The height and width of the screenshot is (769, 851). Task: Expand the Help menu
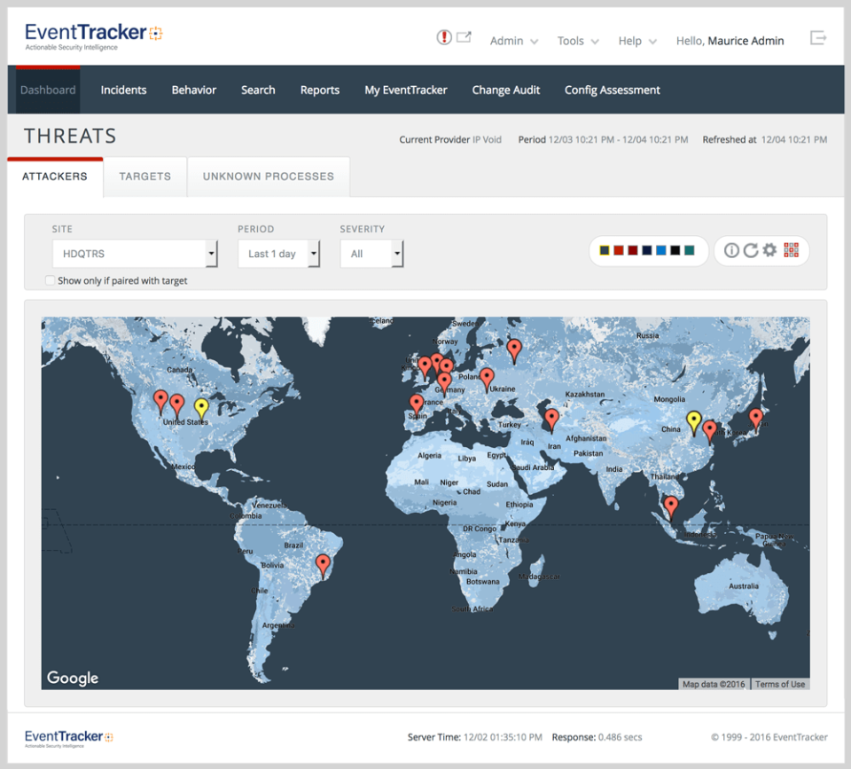tap(637, 41)
